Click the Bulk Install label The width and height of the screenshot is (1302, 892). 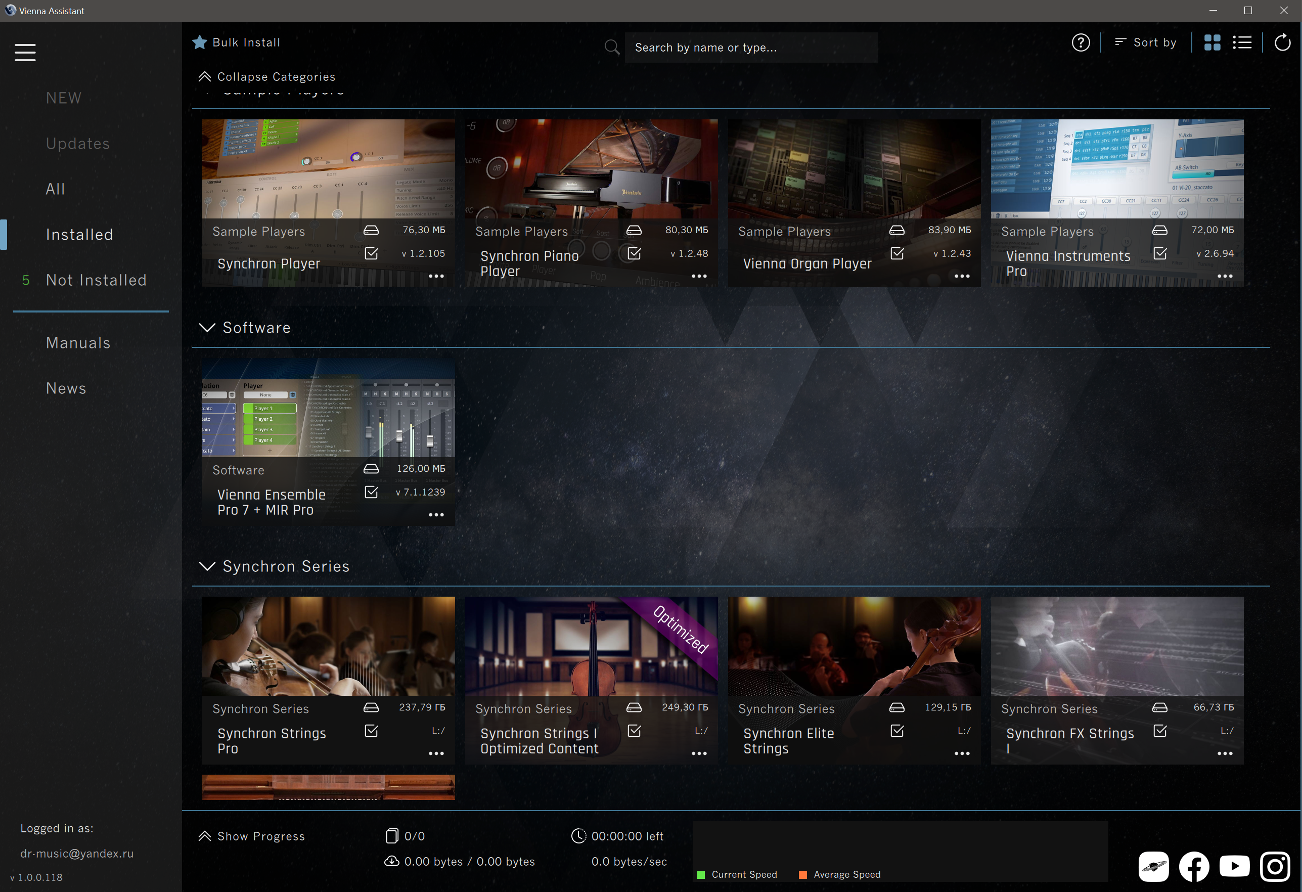tap(247, 42)
